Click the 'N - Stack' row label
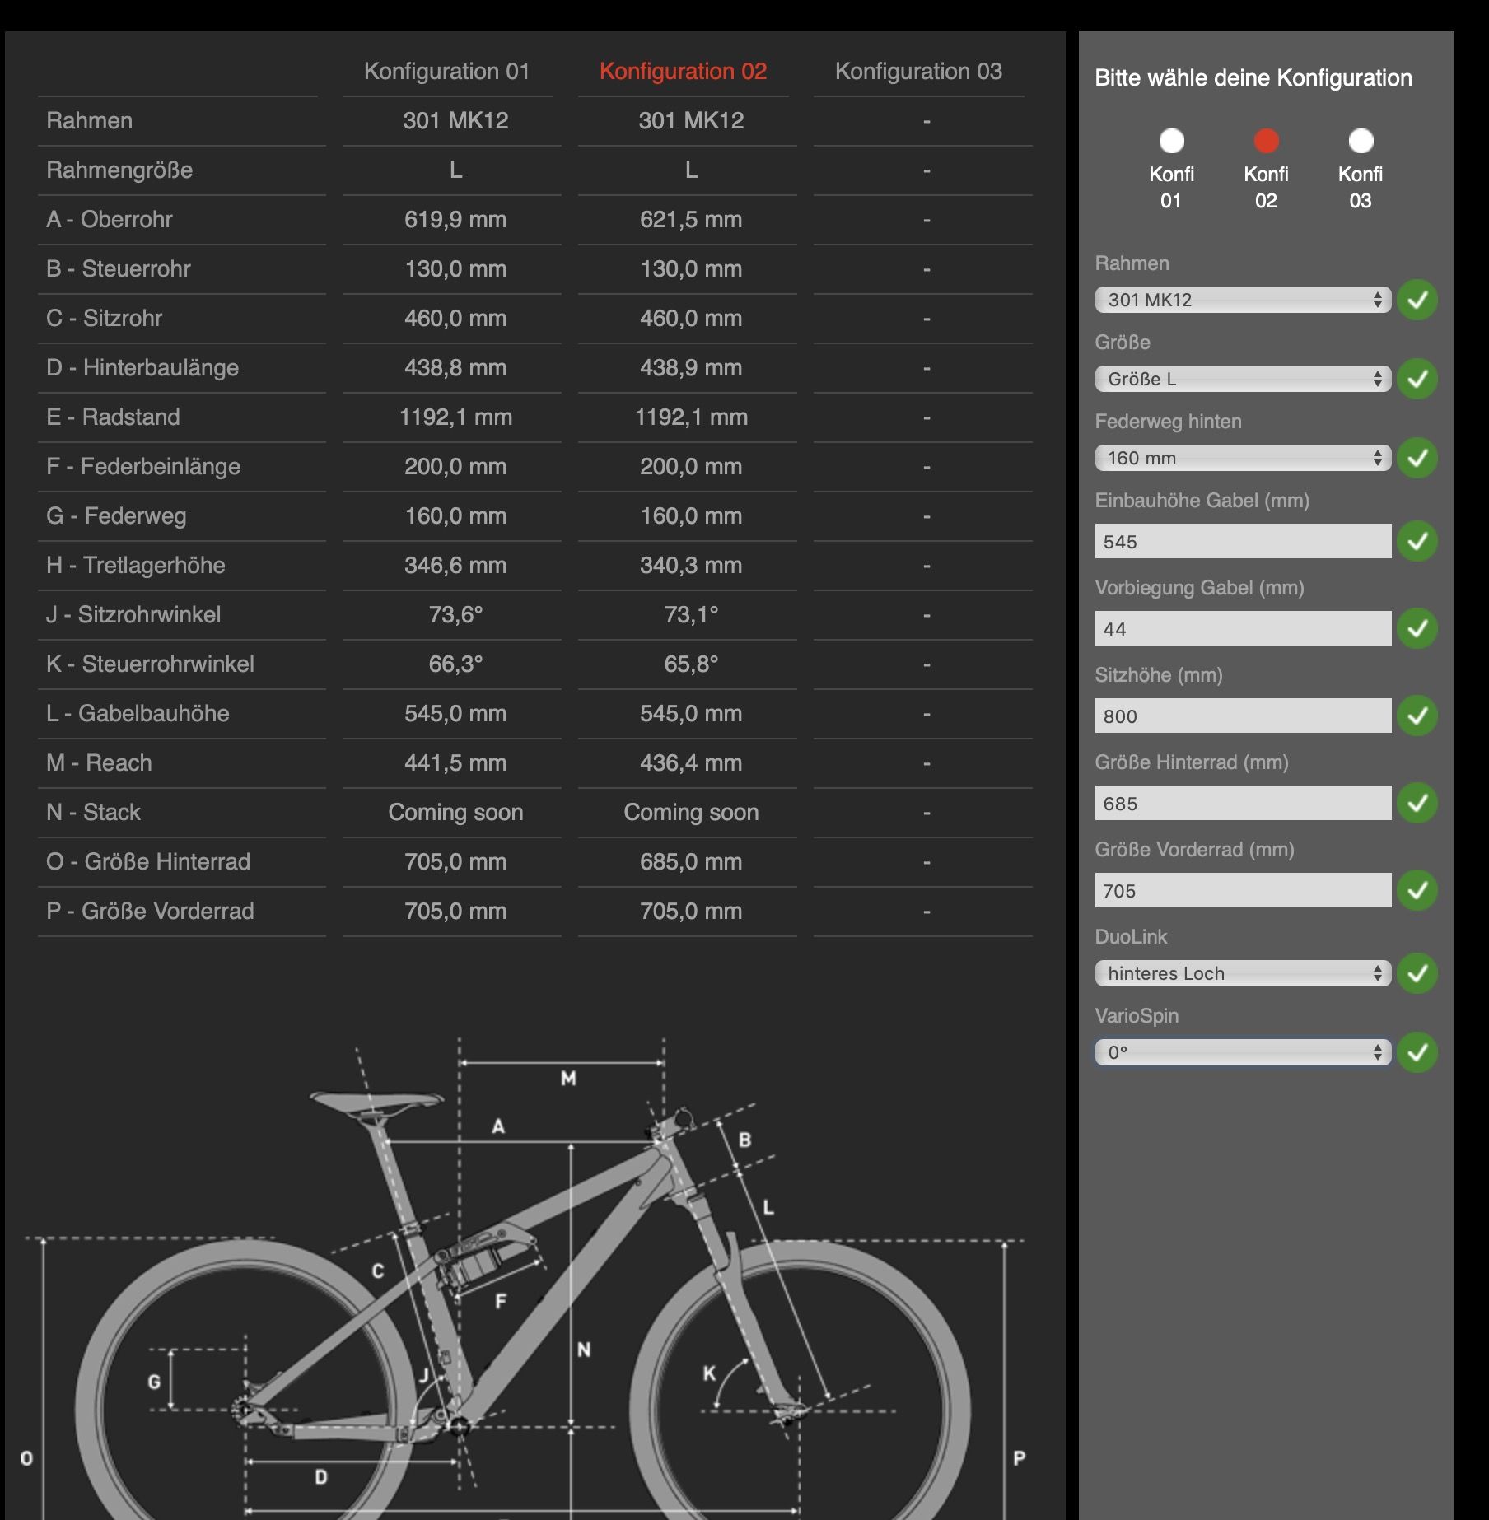Image resolution: width=1489 pixels, height=1520 pixels. tap(93, 813)
